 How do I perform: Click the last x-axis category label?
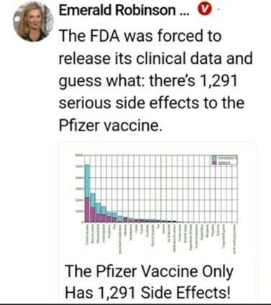click(x=235, y=238)
